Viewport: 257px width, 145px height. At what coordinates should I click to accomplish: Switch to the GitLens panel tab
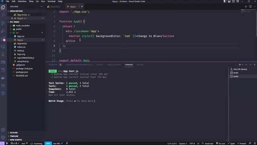point(140,65)
